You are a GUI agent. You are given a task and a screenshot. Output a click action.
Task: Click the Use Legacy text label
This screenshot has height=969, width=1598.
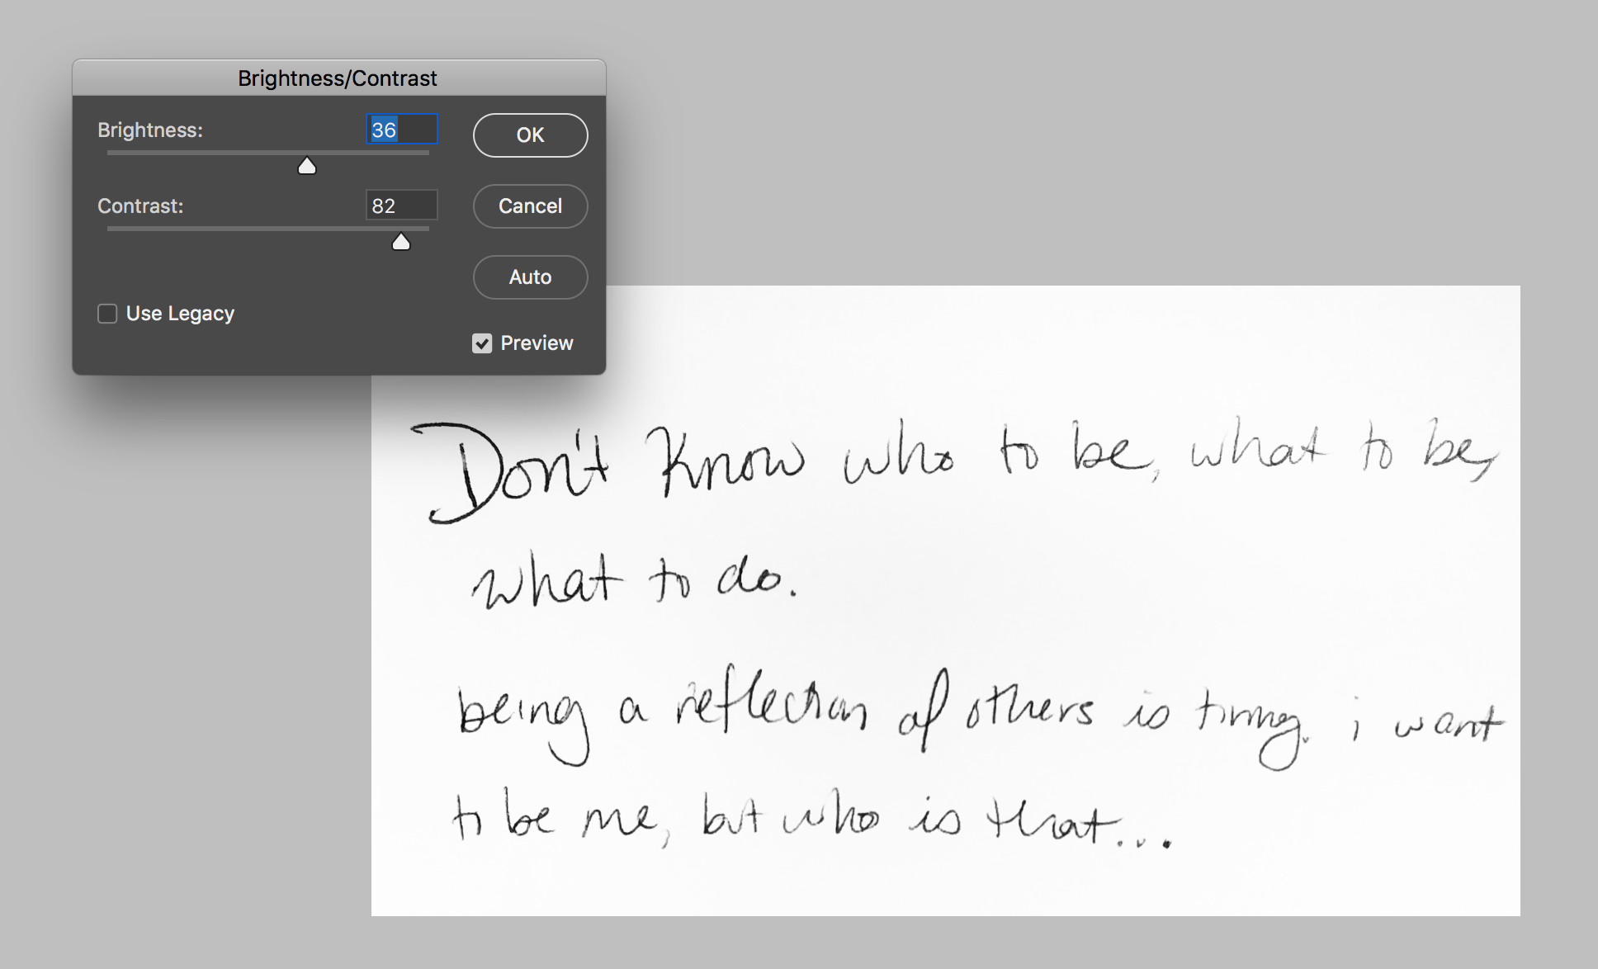coord(180,314)
